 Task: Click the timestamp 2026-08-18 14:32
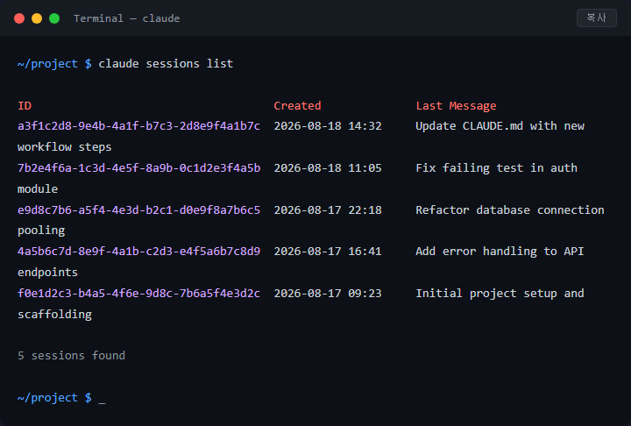tap(328, 126)
